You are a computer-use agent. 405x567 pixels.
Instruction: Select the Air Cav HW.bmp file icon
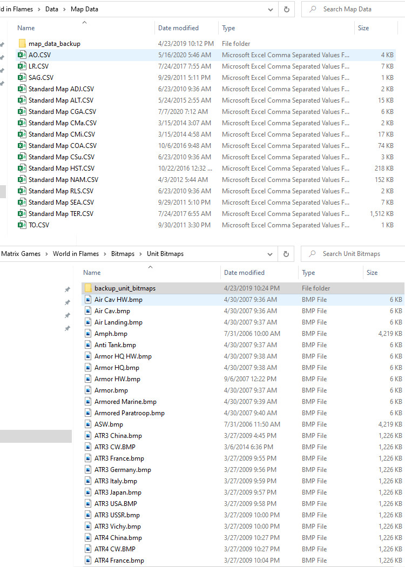pos(88,299)
